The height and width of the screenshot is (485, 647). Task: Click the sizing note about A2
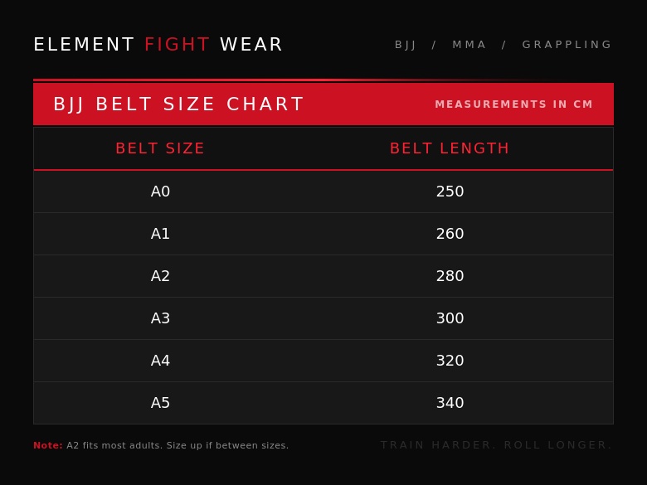point(161,445)
